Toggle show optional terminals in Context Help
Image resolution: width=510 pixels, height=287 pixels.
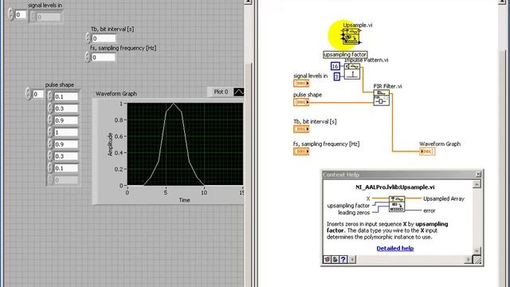pyautogui.click(x=328, y=259)
